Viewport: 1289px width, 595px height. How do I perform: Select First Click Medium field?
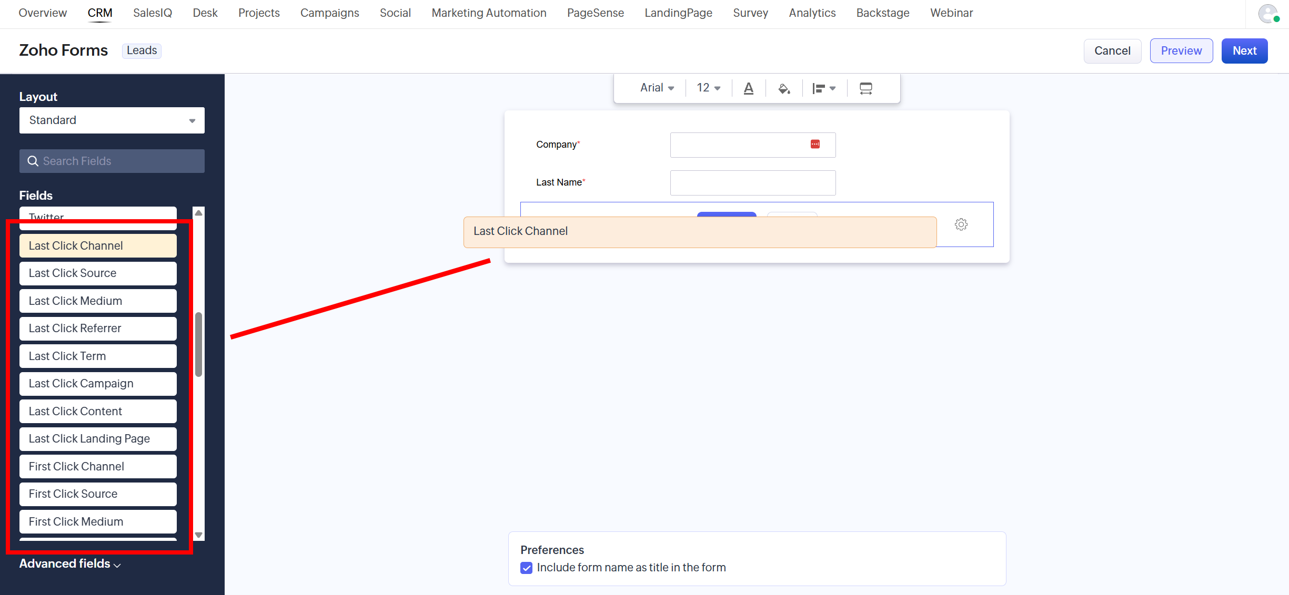tap(98, 521)
